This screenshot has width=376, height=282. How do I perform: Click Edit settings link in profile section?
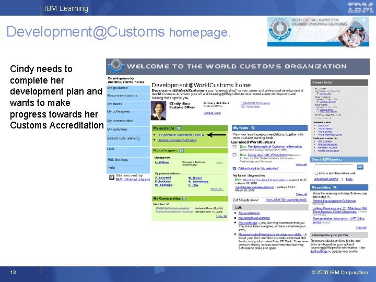pos(319,252)
